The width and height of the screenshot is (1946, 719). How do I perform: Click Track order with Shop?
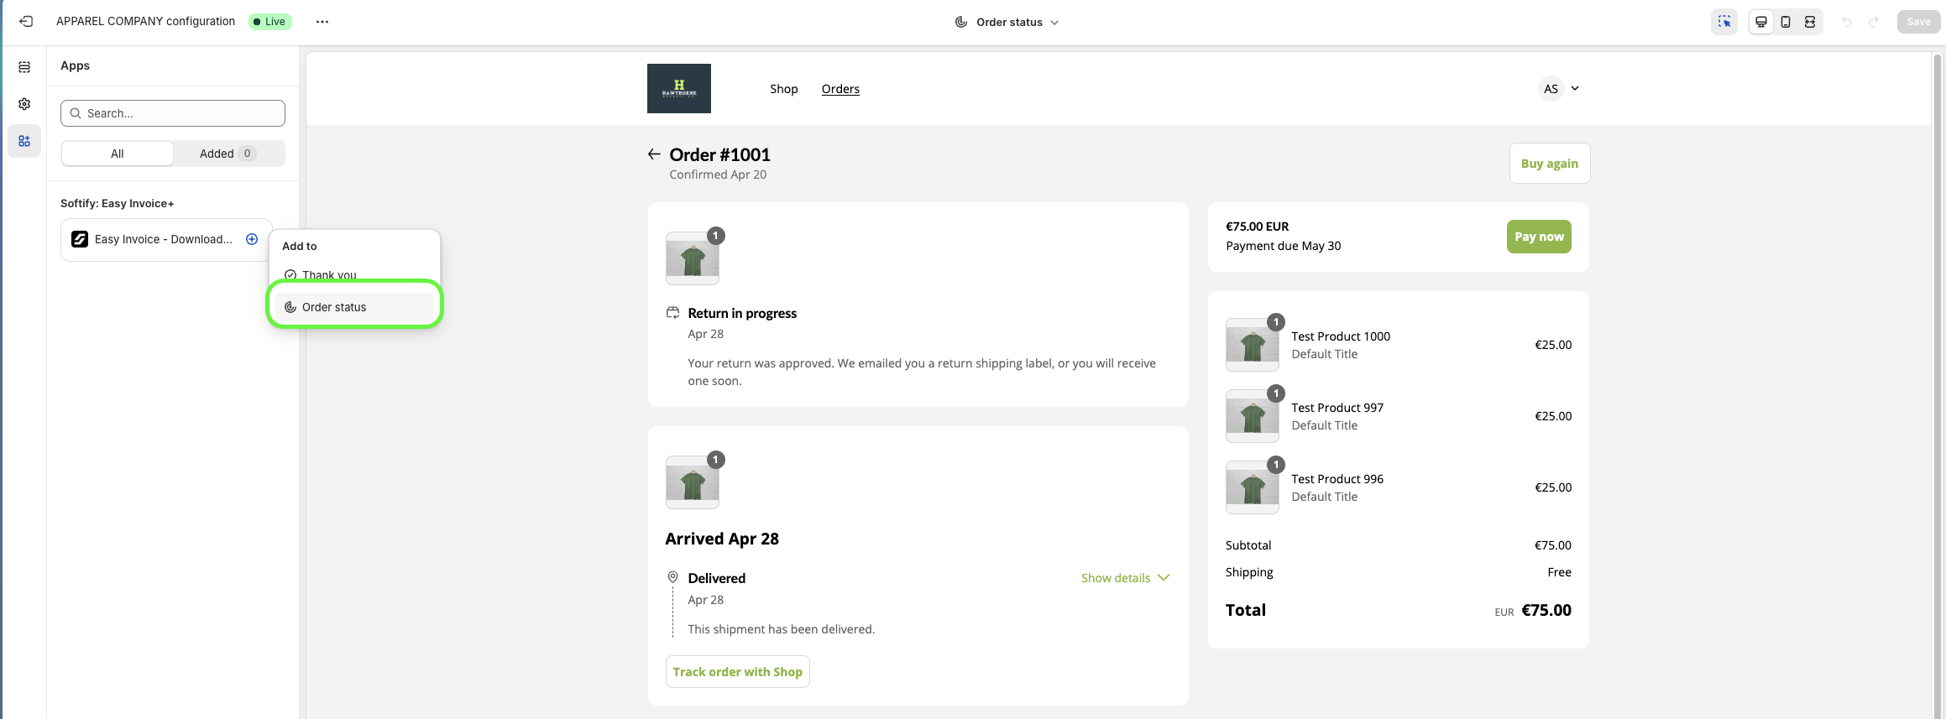pyautogui.click(x=737, y=672)
